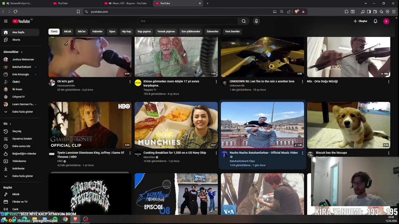The height and width of the screenshot is (224, 399).
Task: Click the Oluştur create button
Action: [360, 21]
